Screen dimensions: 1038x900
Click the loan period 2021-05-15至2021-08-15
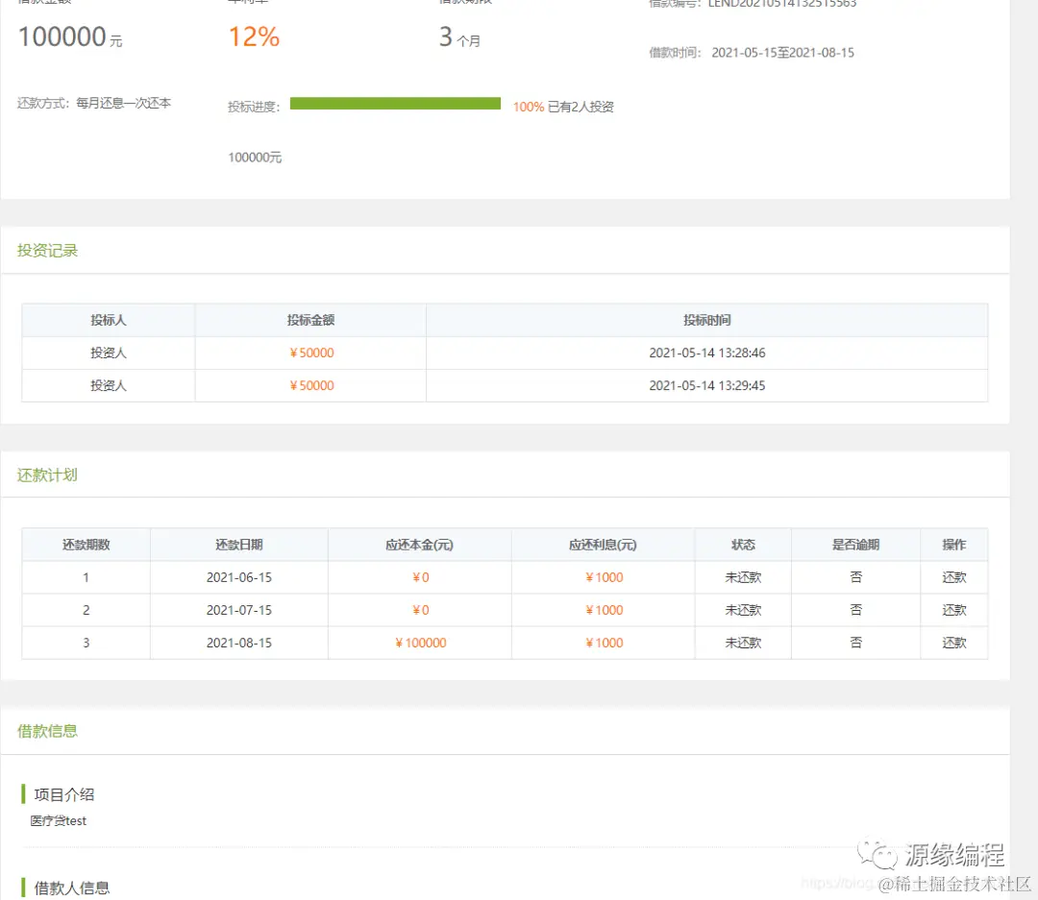[782, 52]
